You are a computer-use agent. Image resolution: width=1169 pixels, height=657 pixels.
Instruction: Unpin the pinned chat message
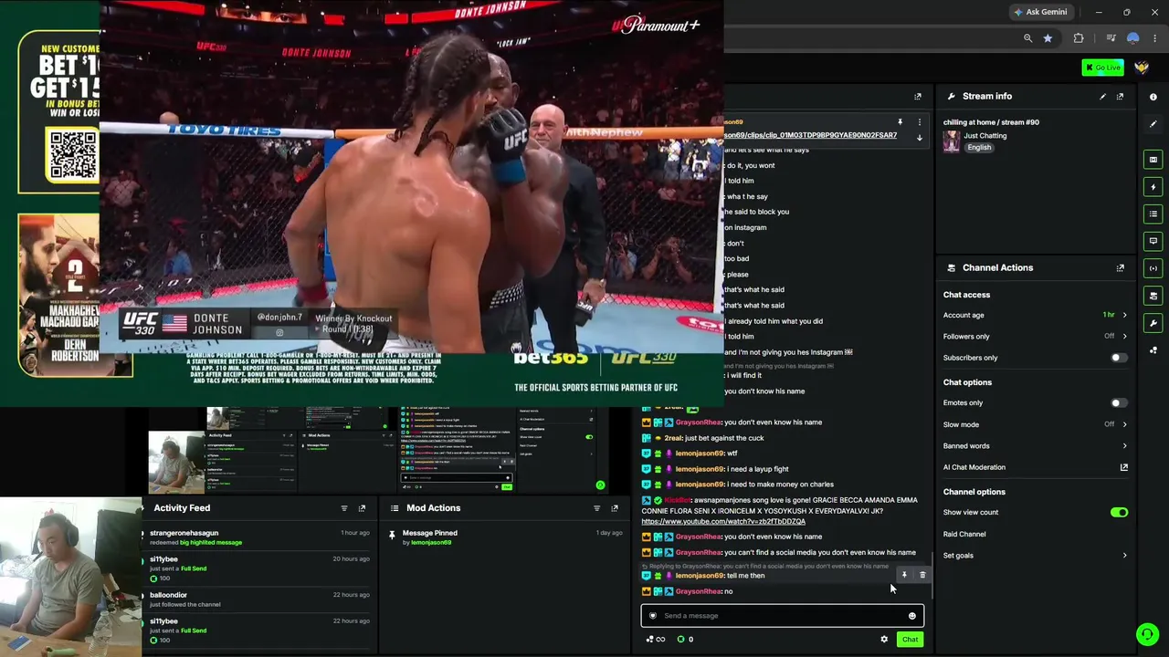point(900,121)
